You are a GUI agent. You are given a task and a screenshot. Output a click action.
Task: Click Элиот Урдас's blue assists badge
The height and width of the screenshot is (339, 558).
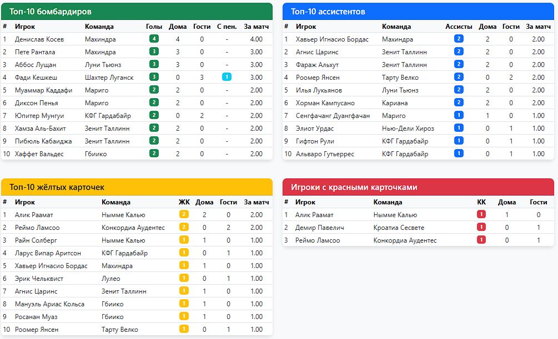pyautogui.click(x=459, y=129)
